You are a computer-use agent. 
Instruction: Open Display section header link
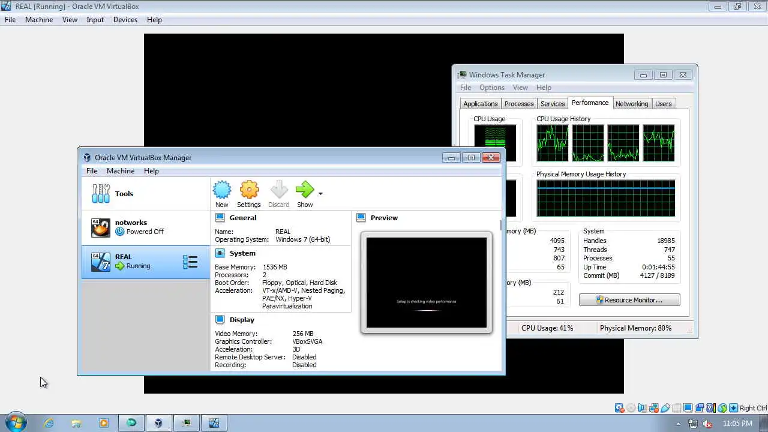pyautogui.click(x=242, y=320)
